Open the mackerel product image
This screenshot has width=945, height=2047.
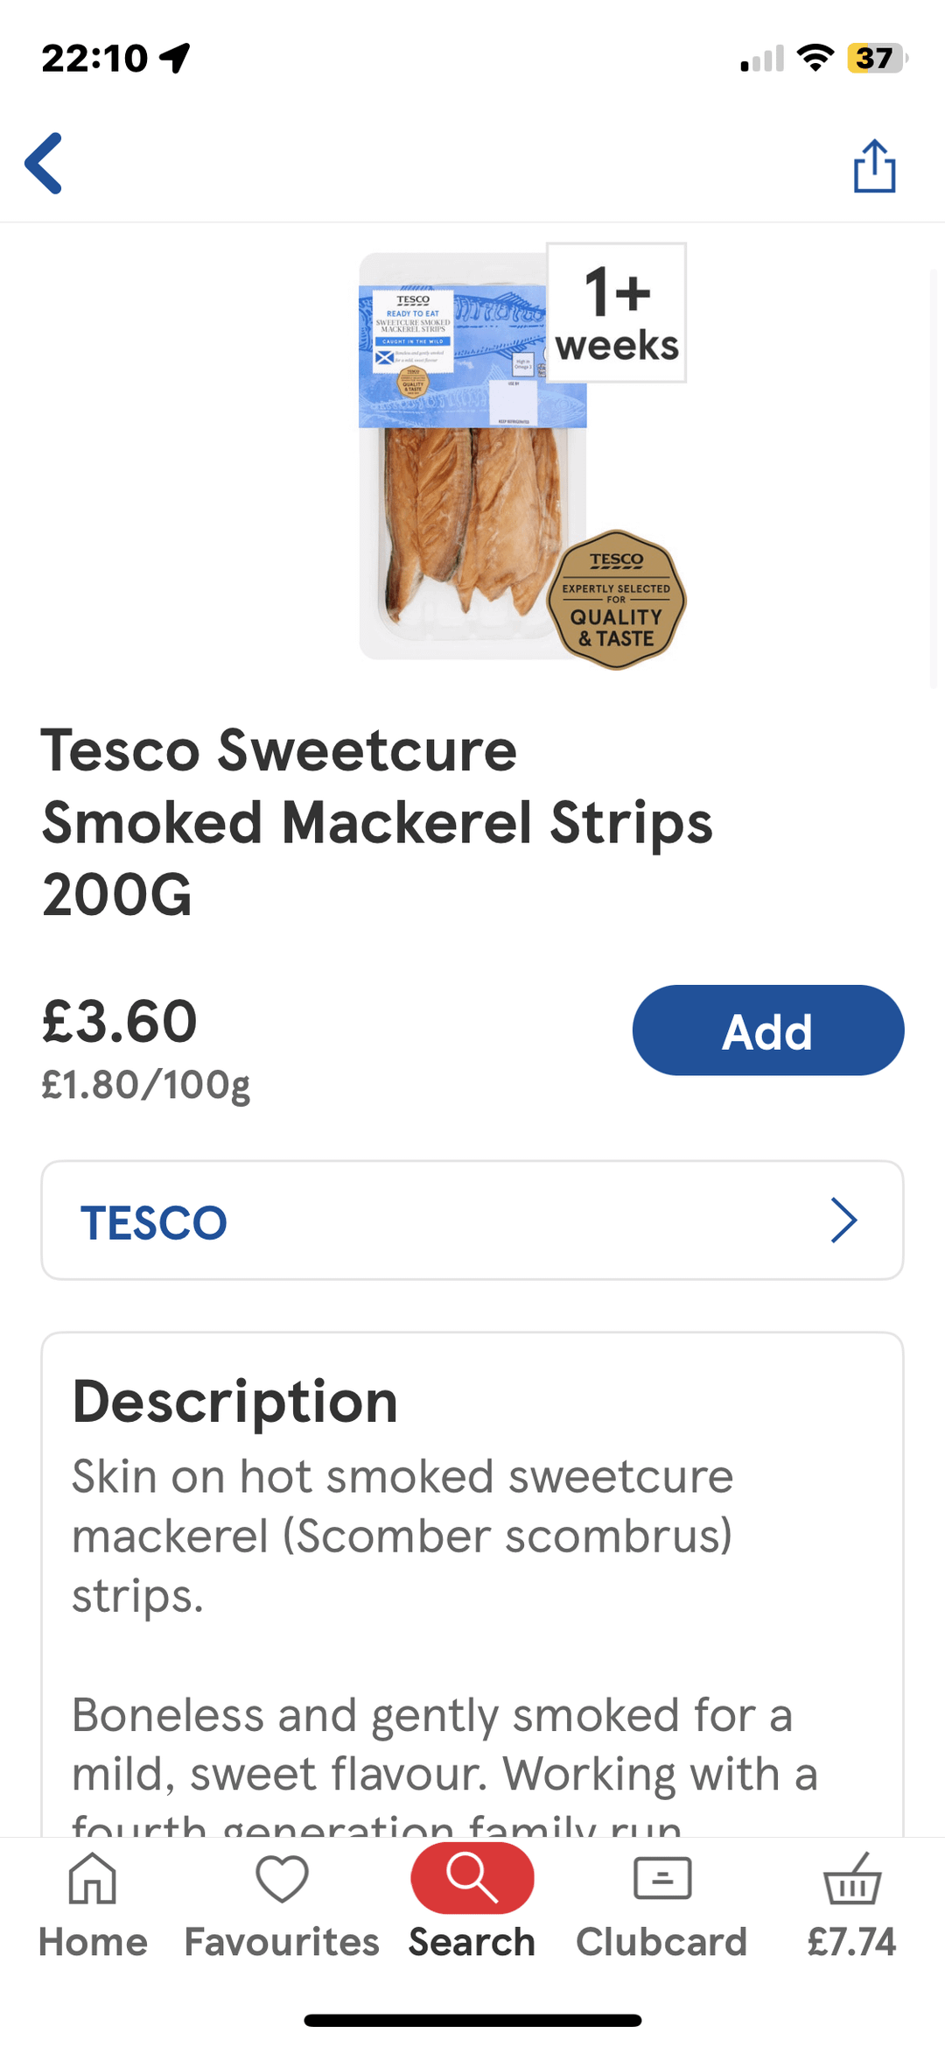[x=472, y=455]
